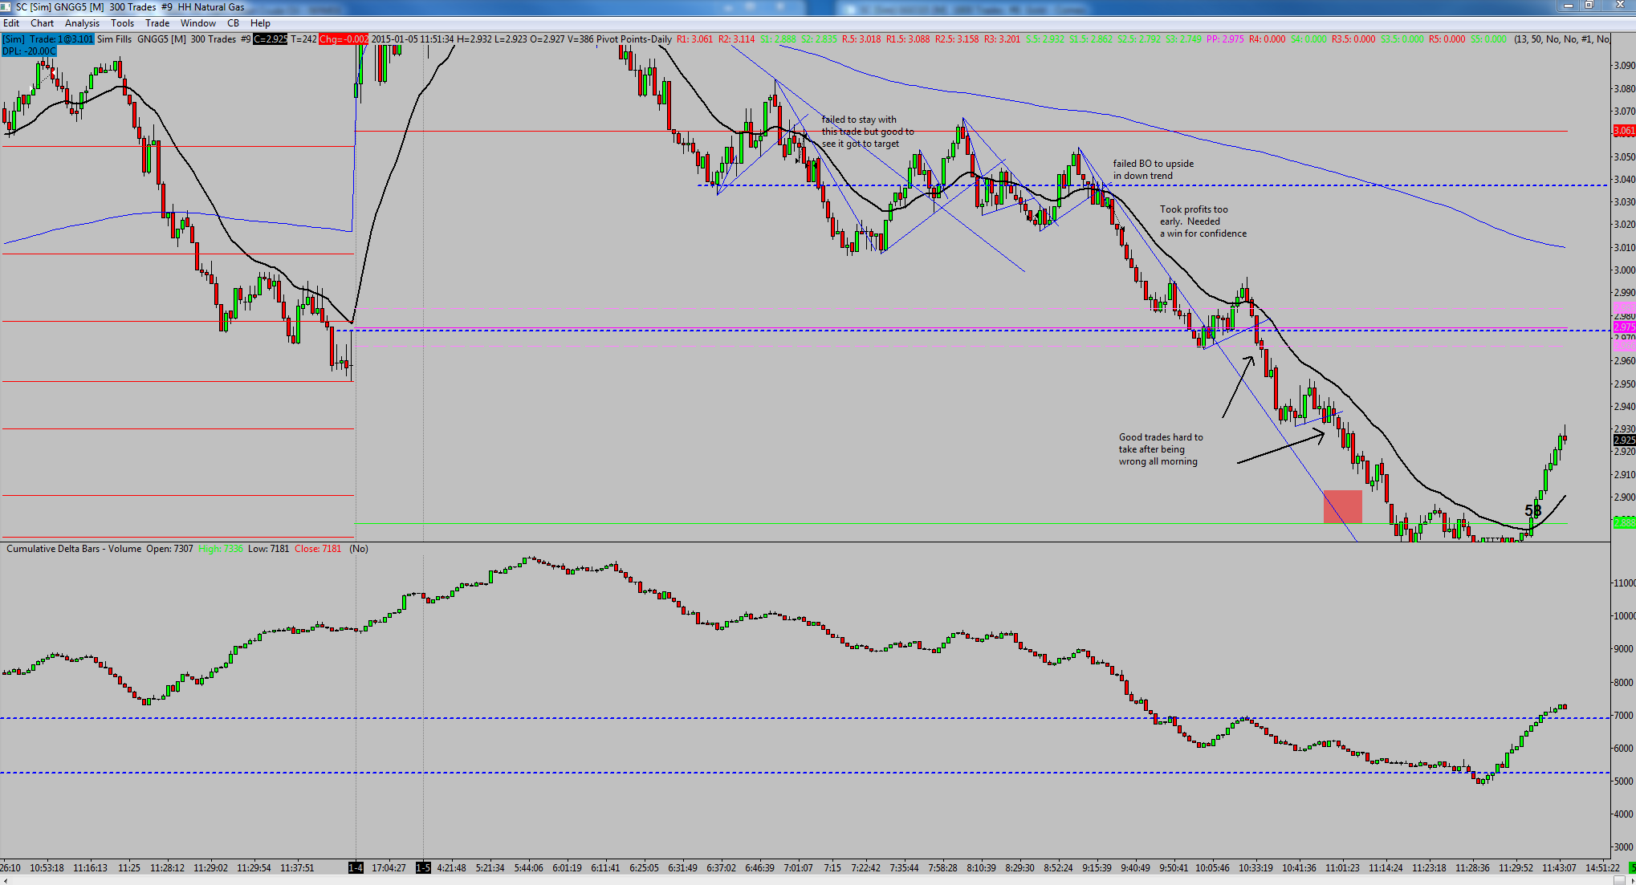Click the '1-4' date marker on time axis
The width and height of the screenshot is (1636, 885).
pyautogui.click(x=356, y=867)
